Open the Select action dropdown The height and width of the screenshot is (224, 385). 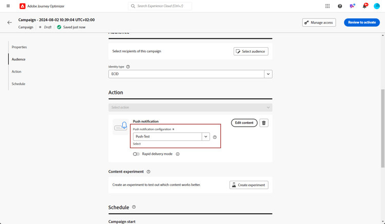tap(190, 107)
